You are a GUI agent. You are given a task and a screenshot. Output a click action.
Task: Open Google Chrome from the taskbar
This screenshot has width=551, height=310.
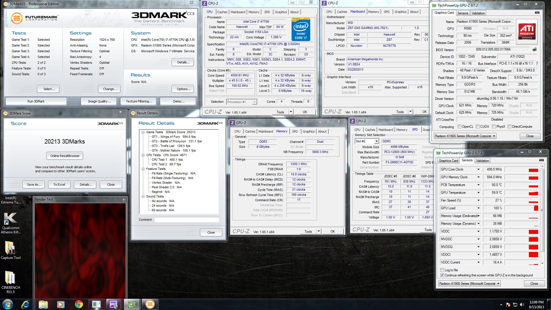(78, 304)
